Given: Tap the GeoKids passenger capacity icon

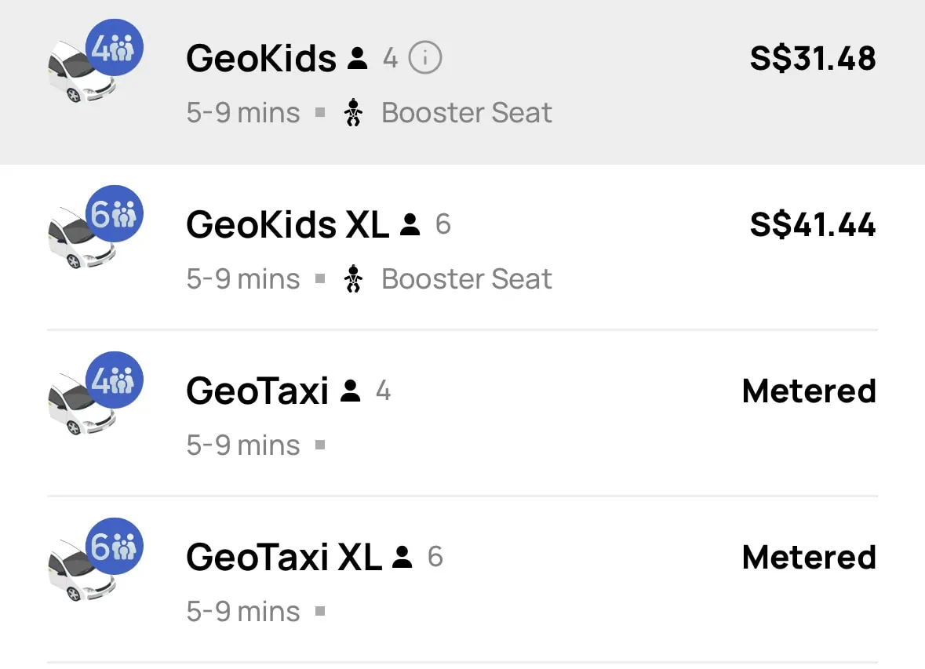Looking at the screenshot, I should [358, 58].
